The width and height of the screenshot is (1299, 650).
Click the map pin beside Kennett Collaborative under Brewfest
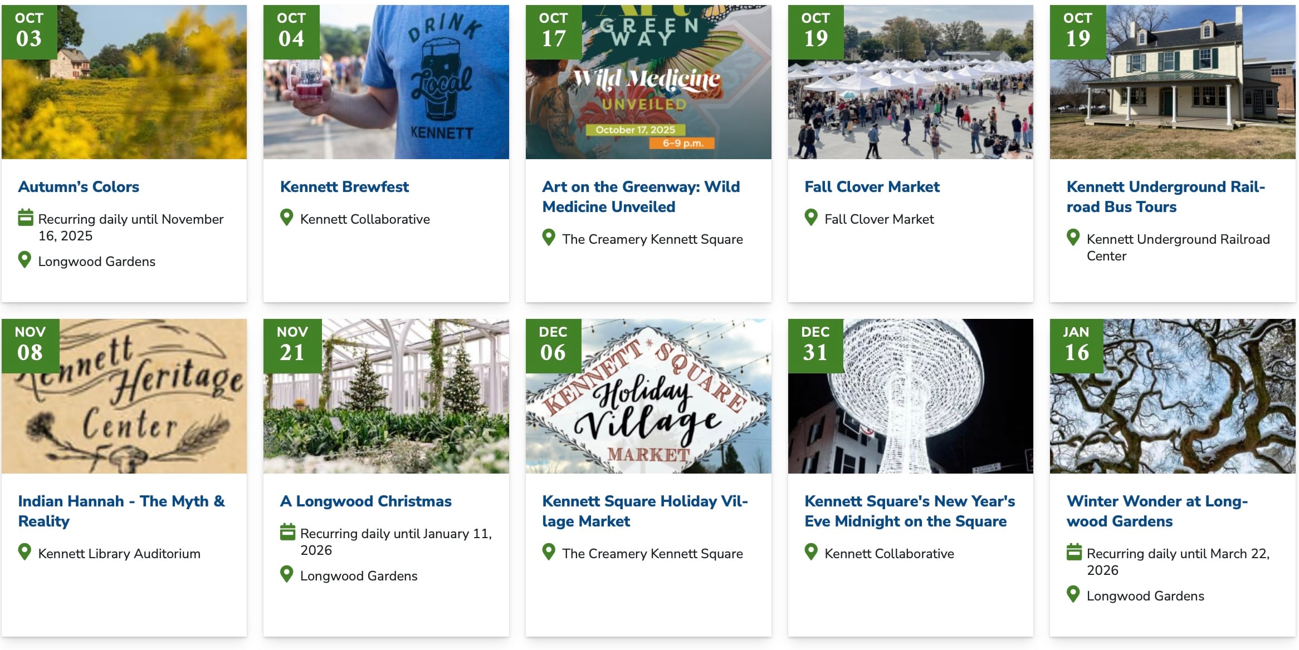[x=287, y=218]
